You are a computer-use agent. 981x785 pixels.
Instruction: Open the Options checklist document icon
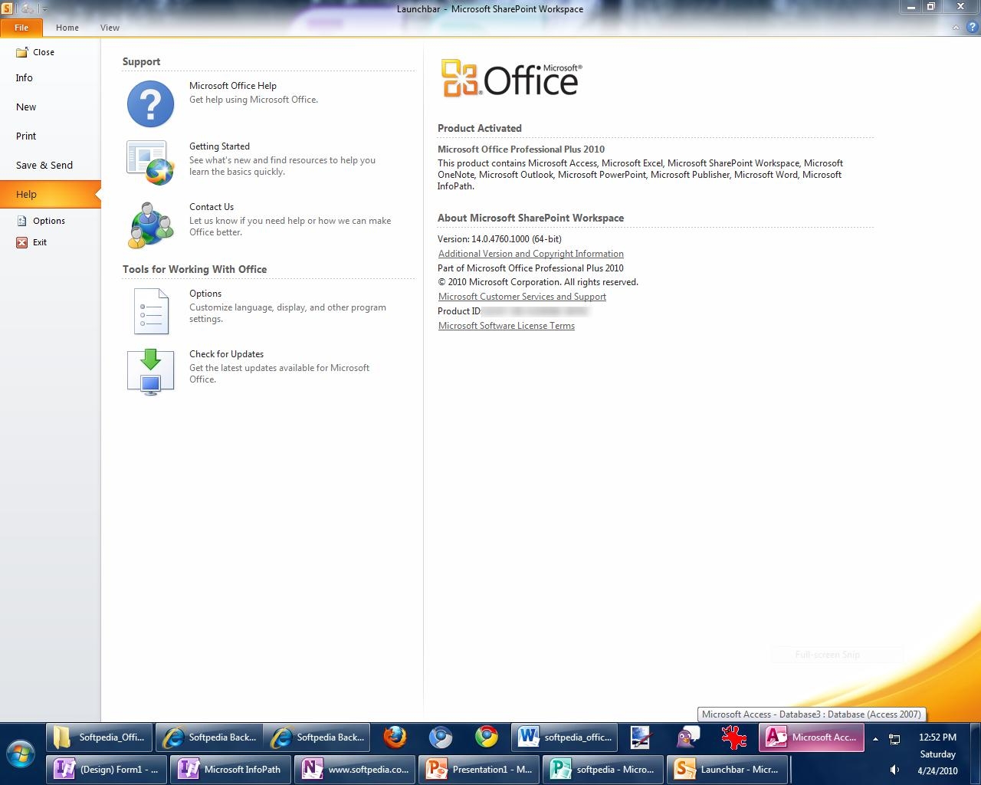[x=151, y=311]
